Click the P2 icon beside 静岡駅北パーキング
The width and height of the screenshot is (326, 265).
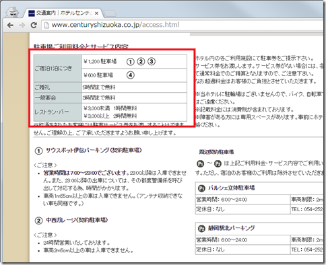pyautogui.click(x=201, y=229)
